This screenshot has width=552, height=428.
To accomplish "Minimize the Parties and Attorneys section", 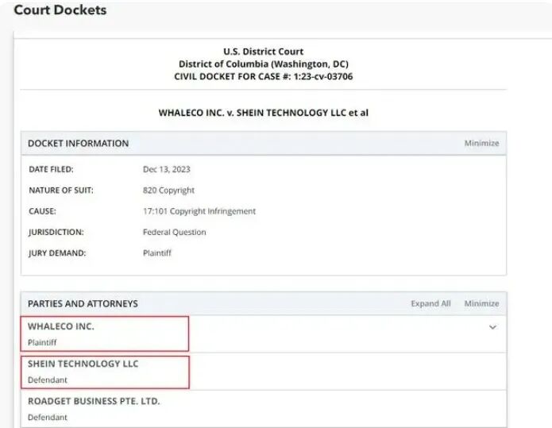I will tap(481, 303).
